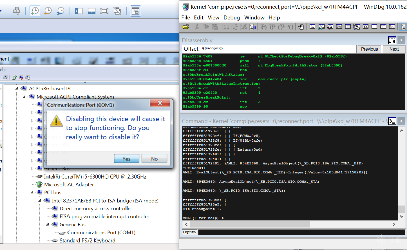The height and width of the screenshot is (250, 407).
Task: Click the send Ctrl+Alt+Del network icon
Action: click(x=16, y=11)
